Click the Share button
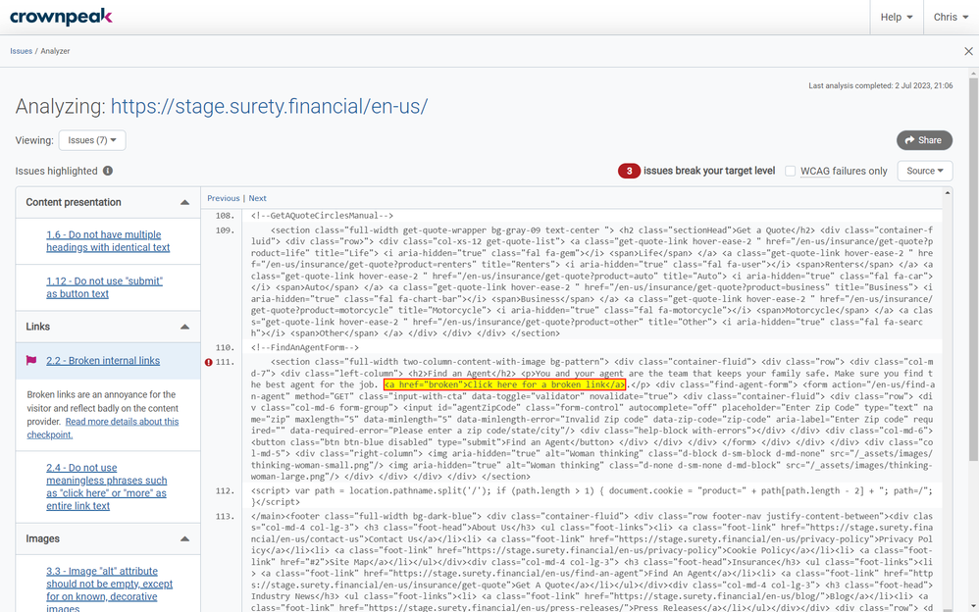This screenshot has width=979, height=612. pyautogui.click(x=924, y=140)
